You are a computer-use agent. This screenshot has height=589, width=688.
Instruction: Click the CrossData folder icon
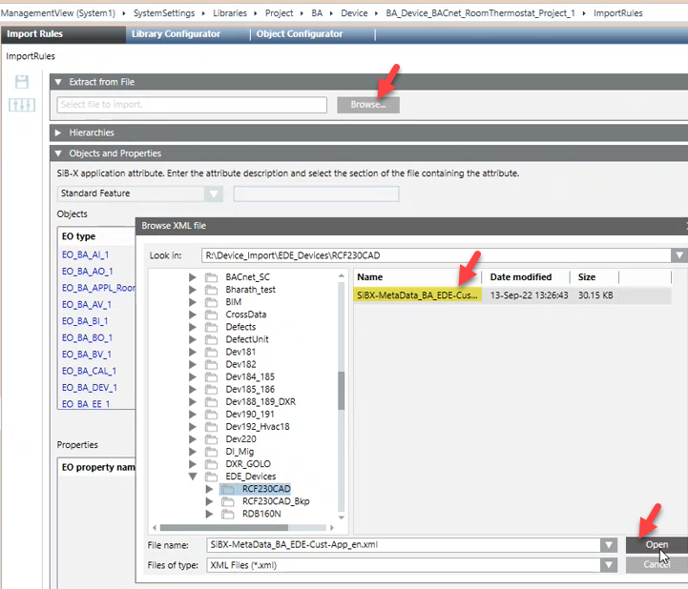pyautogui.click(x=212, y=315)
